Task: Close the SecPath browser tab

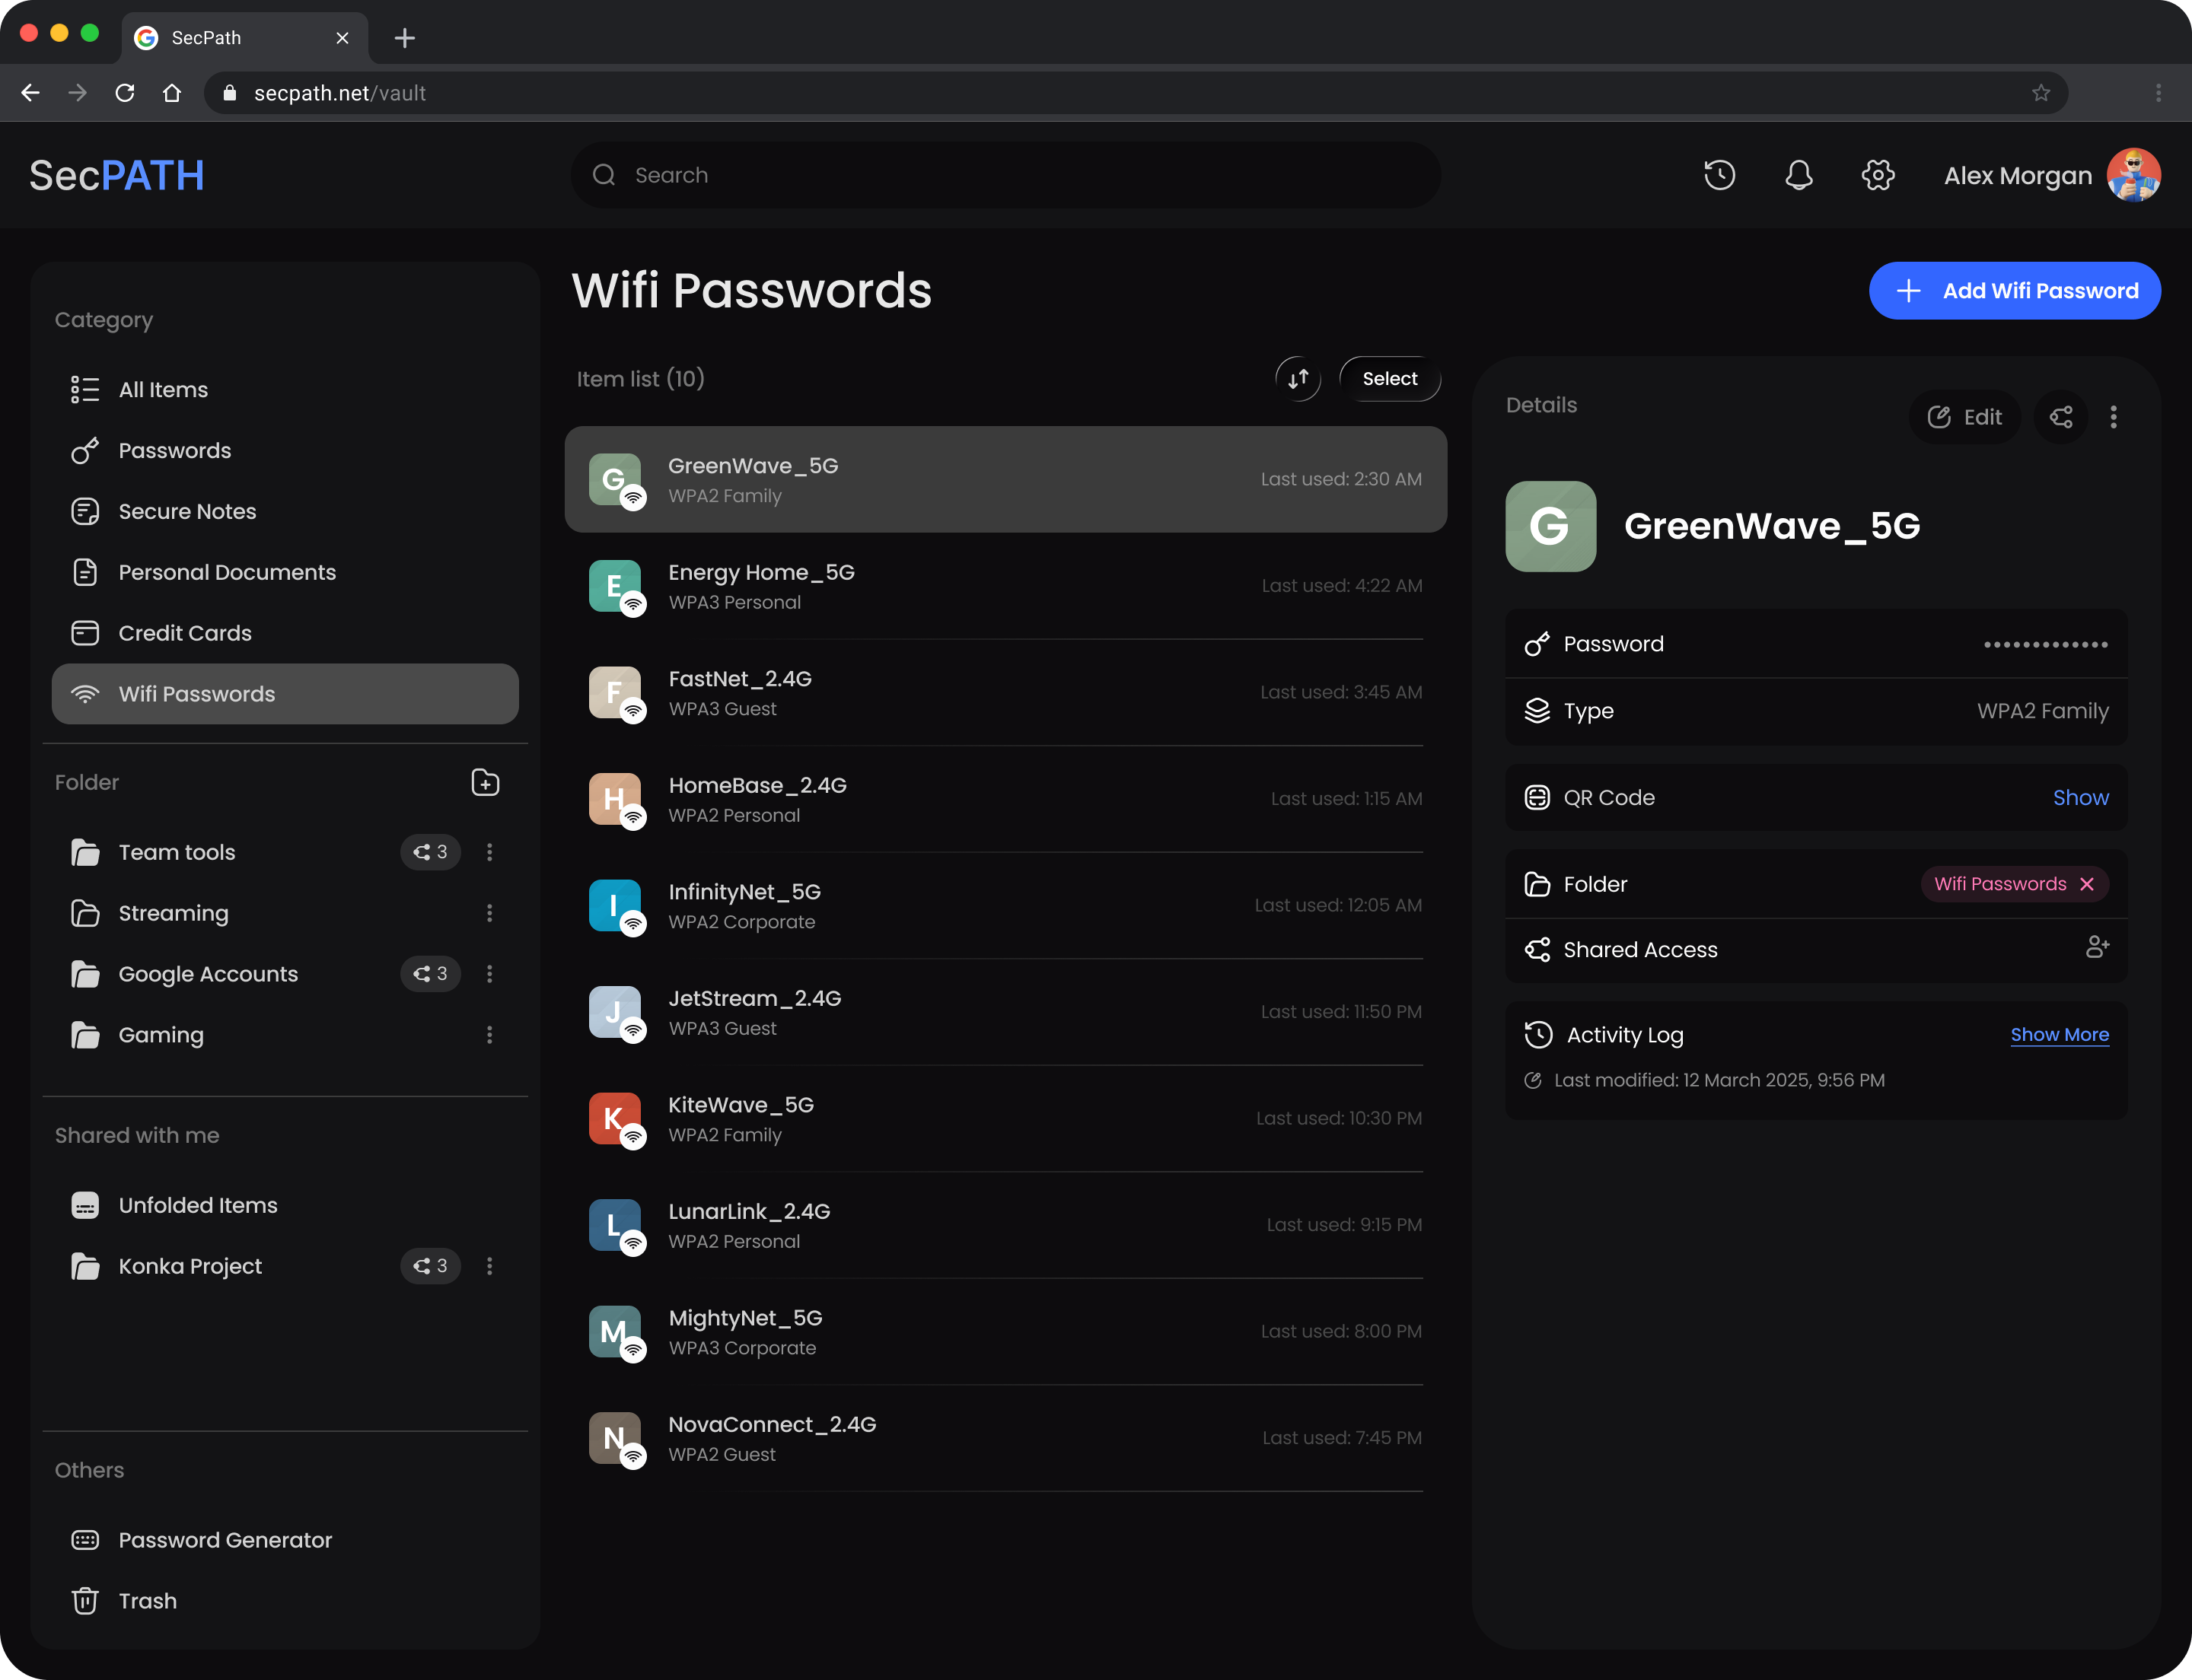Action: tap(342, 38)
